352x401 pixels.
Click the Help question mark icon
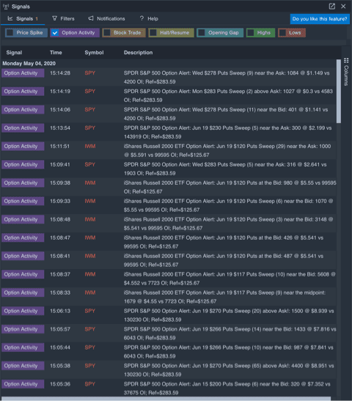pos(142,18)
